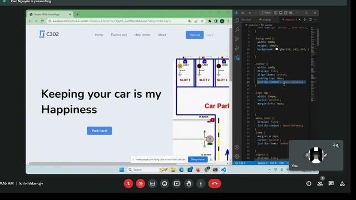This screenshot has width=356, height=200.
Task: Open VS Code editor more actions ellipsis
Action: (x=315, y=20)
